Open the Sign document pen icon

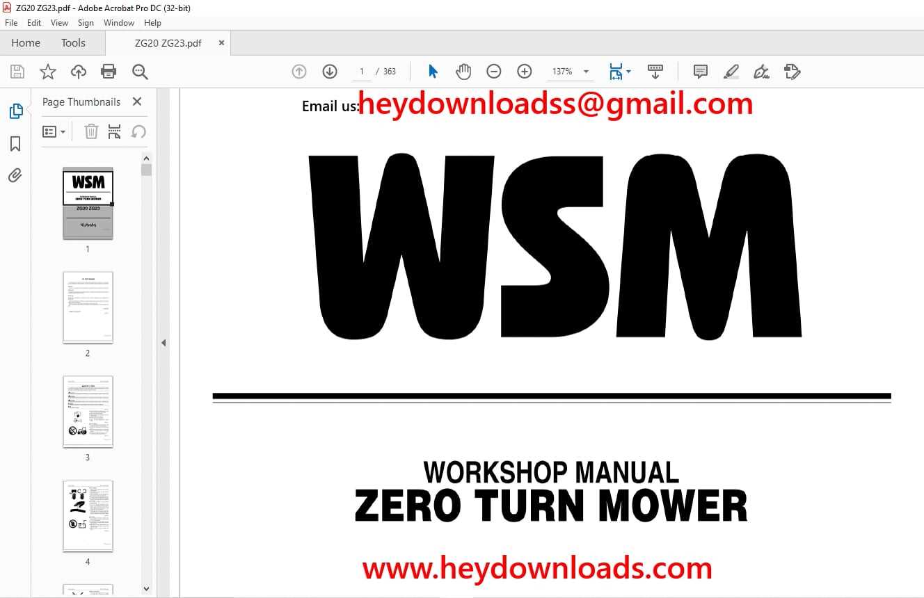762,72
